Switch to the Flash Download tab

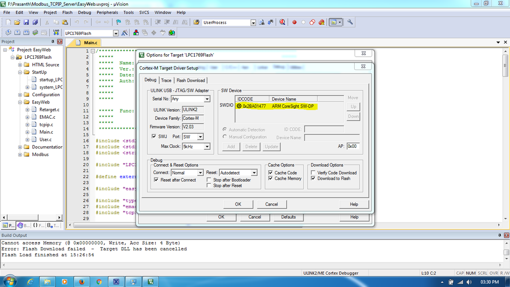[191, 80]
